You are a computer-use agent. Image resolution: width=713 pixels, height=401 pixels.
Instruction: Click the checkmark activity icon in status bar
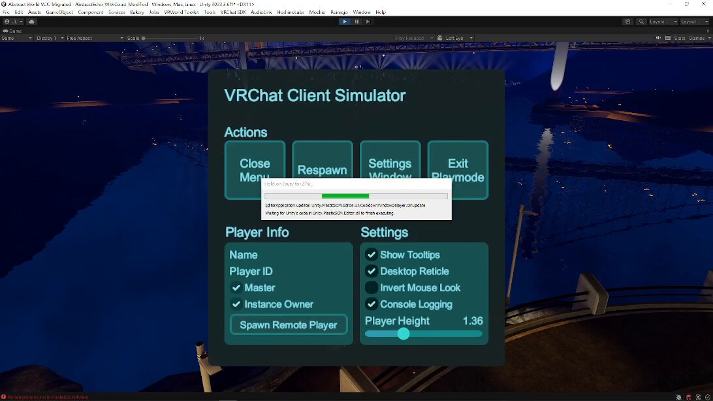pos(708,397)
